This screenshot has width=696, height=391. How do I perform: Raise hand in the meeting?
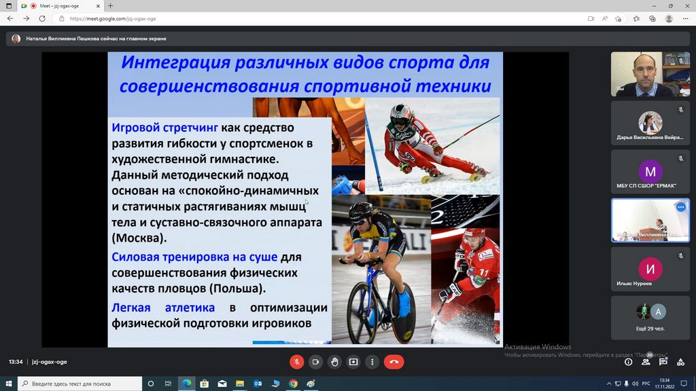(x=334, y=362)
